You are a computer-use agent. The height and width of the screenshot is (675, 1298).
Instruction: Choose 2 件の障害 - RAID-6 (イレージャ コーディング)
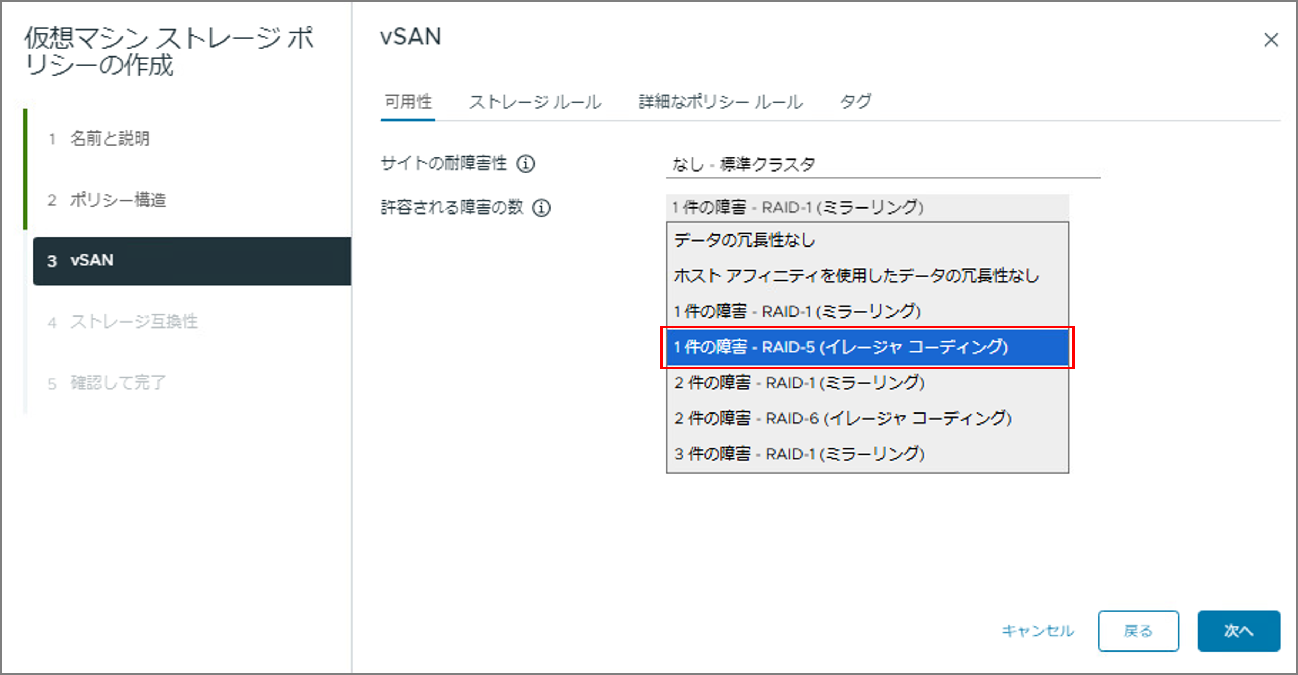[867, 418]
